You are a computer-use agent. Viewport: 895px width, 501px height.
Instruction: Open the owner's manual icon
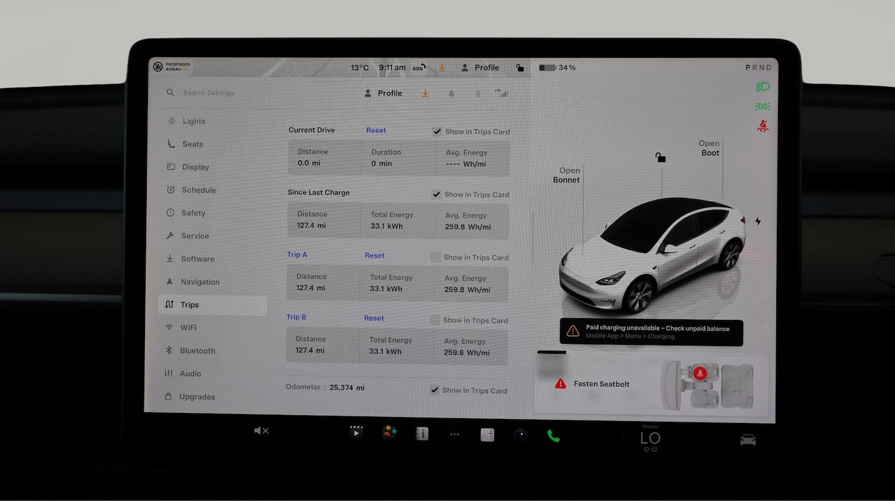pyautogui.click(x=422, y=434)
